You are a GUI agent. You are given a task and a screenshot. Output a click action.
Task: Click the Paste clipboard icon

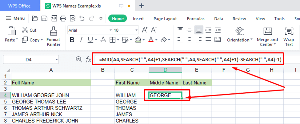pyautogui.click(x=11, y=31)
